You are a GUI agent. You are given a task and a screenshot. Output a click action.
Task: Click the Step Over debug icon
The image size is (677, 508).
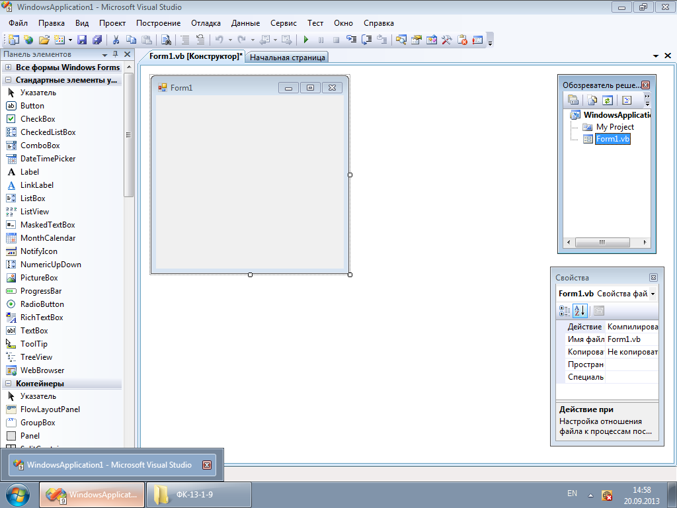366,40
